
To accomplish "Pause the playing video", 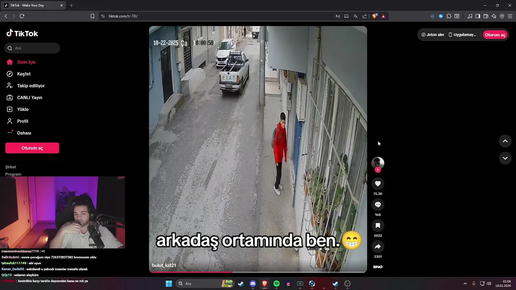I will point(258,149).
